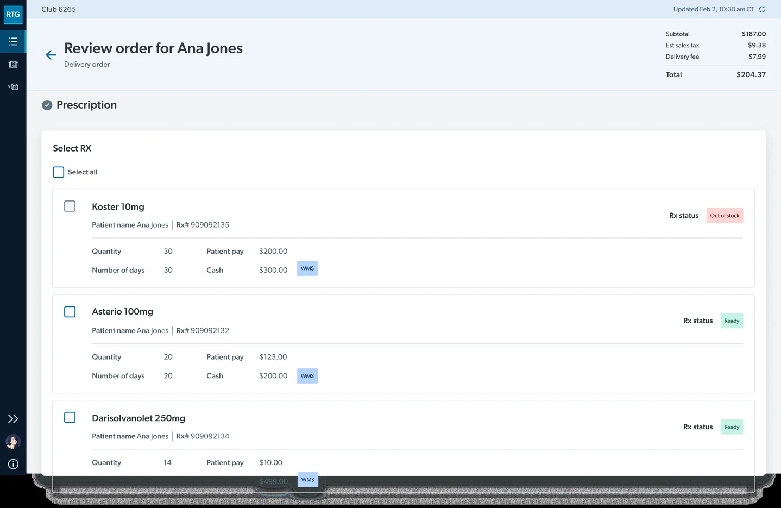Check the Darisolvanolet 250mg prescription checkbox

tap(70, 417)
